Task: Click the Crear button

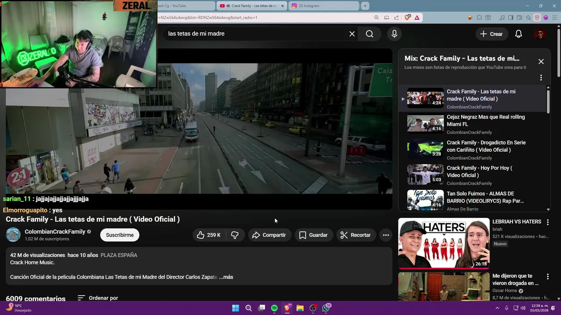Action: pos(491,34)
